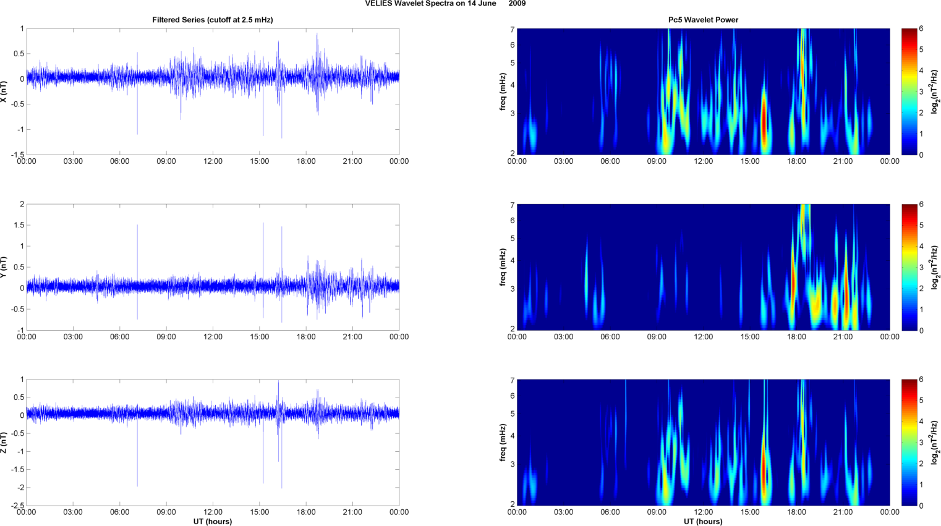
Task: Click the bottom wavelet power spectrogram
Action: point(703,443)
